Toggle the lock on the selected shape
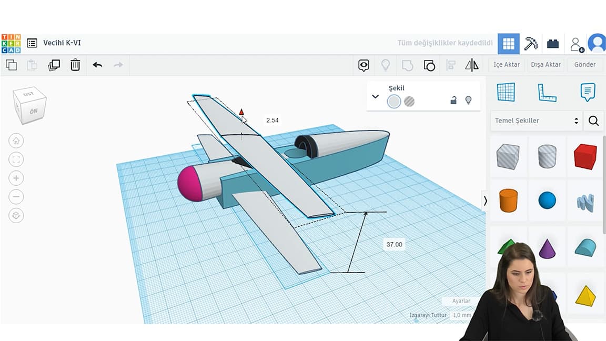Image resolution: width=606 pixels, height=341 pixels. pos(453,101)
